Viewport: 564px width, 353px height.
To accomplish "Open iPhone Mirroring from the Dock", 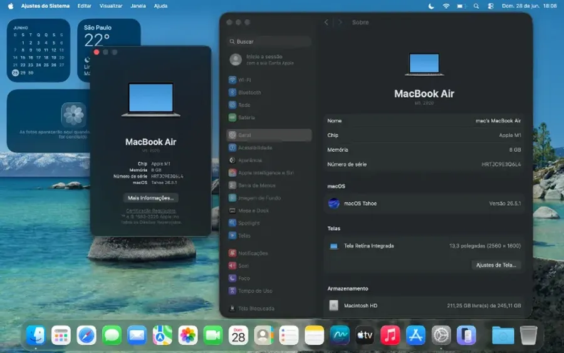I will click(x=466, y=335).
